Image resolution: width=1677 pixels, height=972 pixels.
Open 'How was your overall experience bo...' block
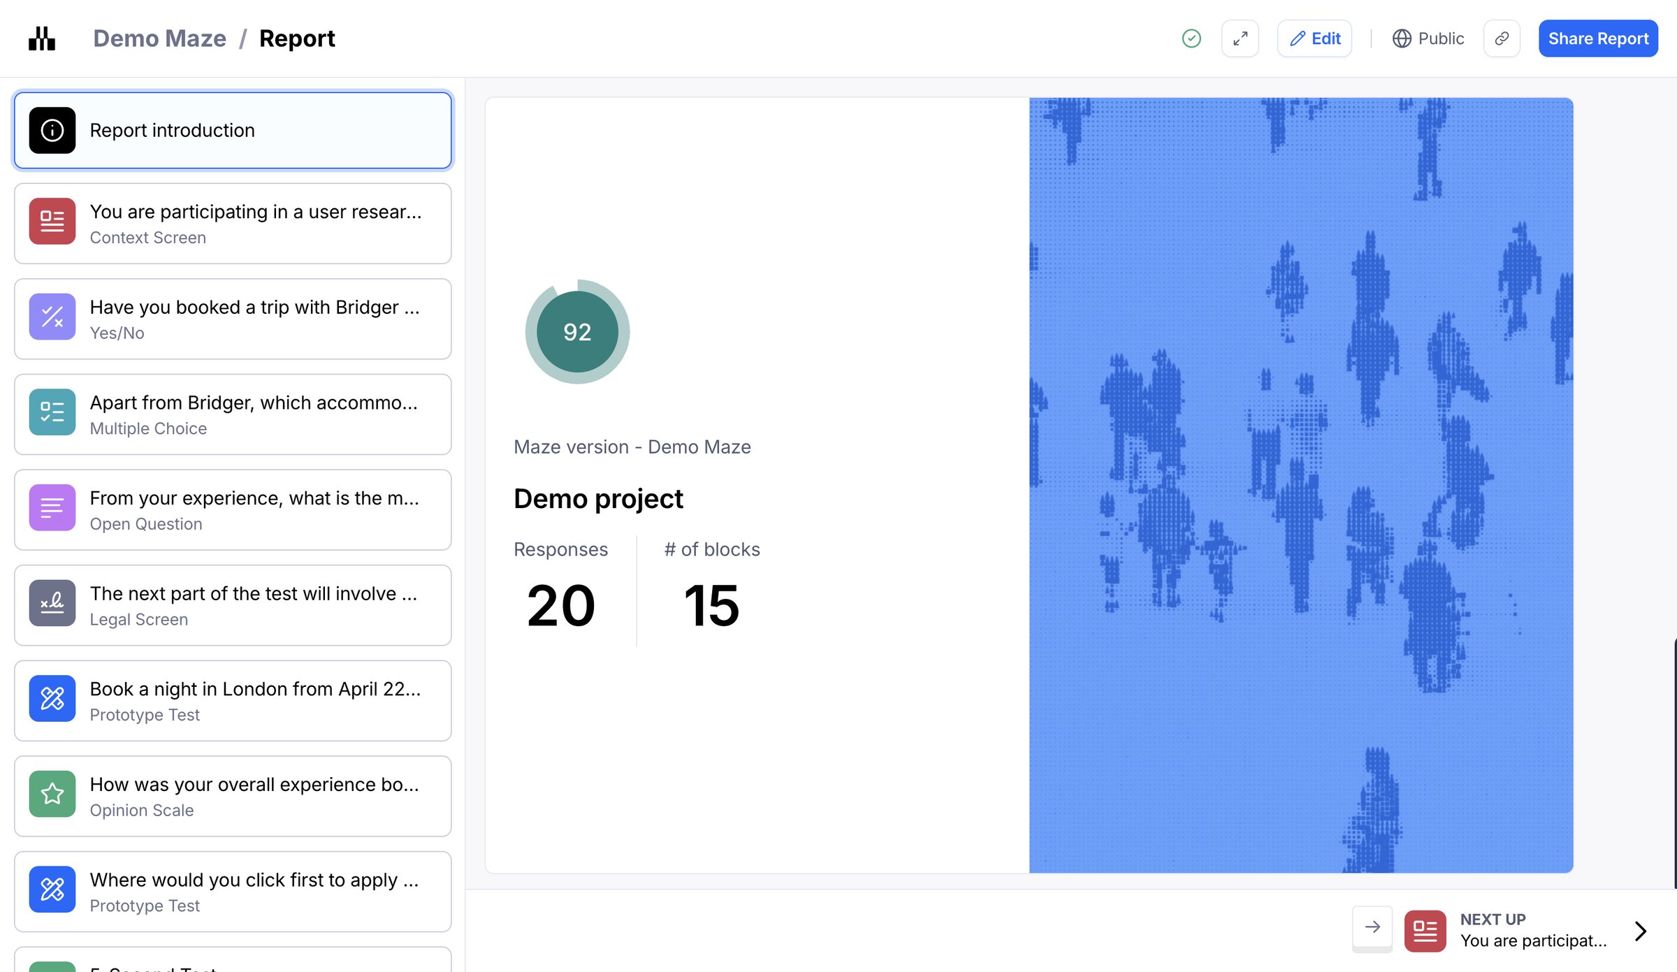[233, 796]
